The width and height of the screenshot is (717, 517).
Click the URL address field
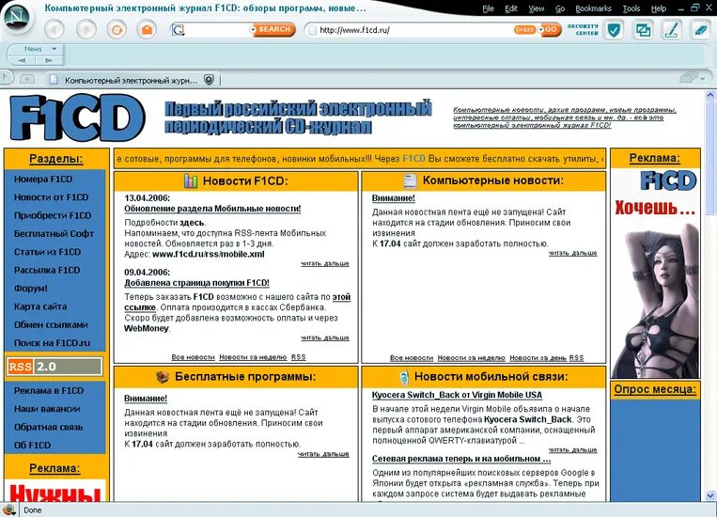click(x=412, y=30)
